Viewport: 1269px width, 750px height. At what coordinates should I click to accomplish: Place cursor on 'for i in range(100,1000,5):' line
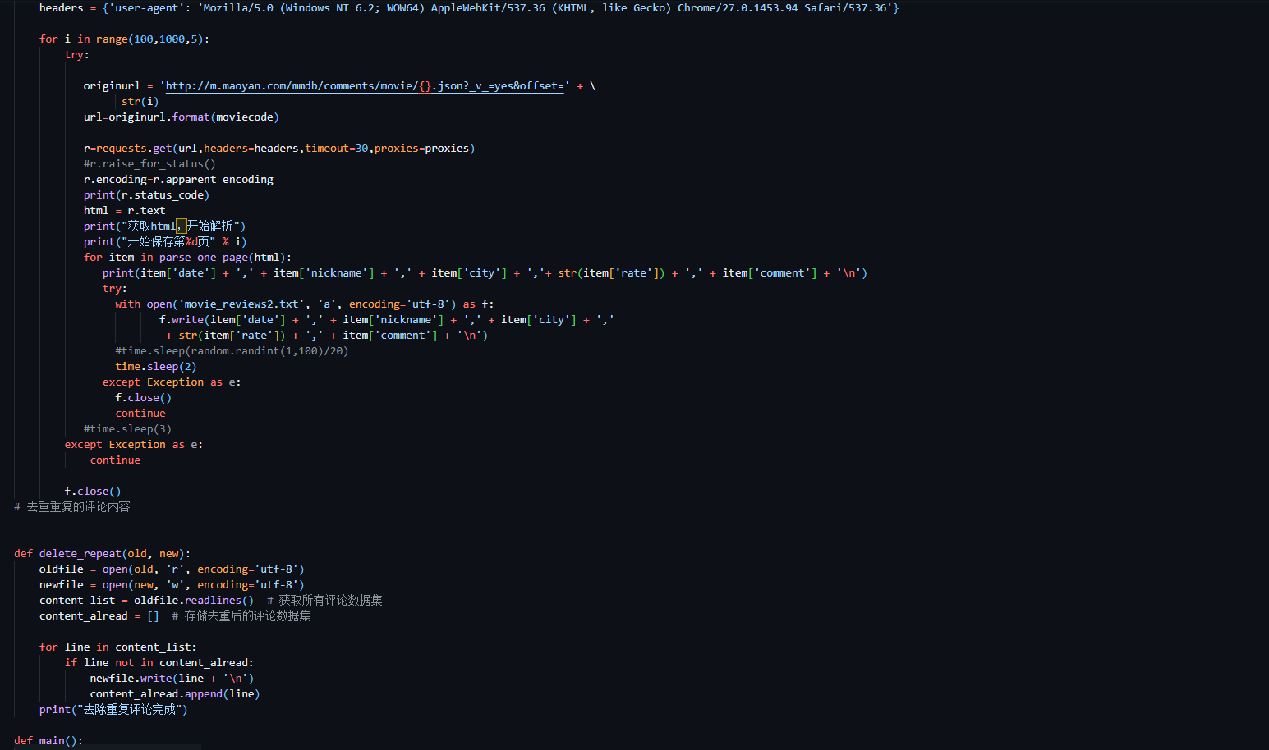[124, 39]
